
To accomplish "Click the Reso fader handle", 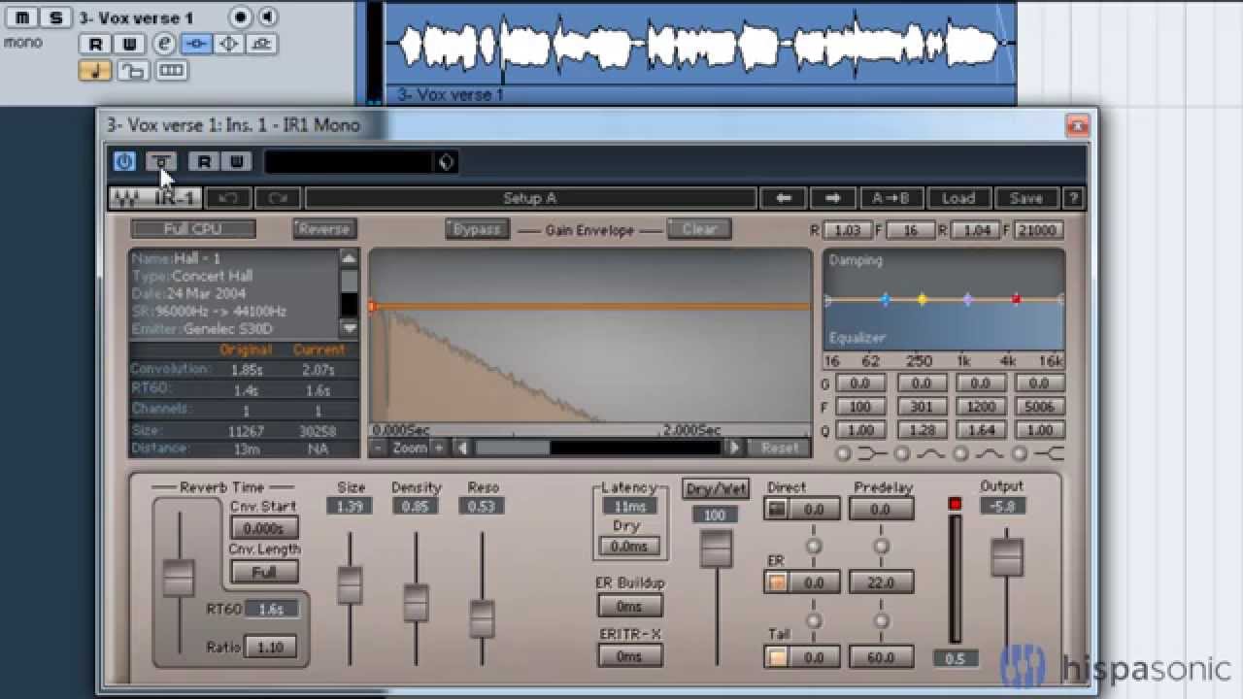I will point(482,618).
